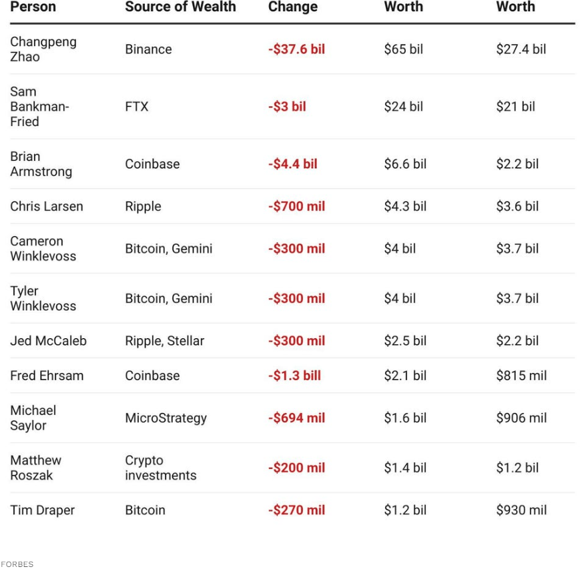Click the FTX source cell
This screenshot has height=571, width=582.
pos(137,107)
